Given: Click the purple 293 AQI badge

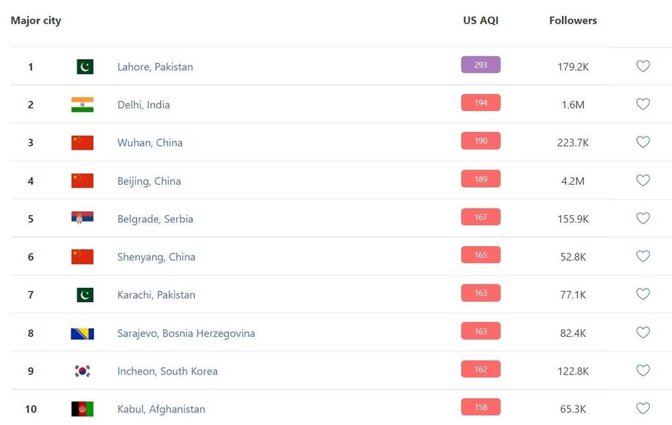Looking at the screenshot, I should pyautogui.click(x=480, y=65).
